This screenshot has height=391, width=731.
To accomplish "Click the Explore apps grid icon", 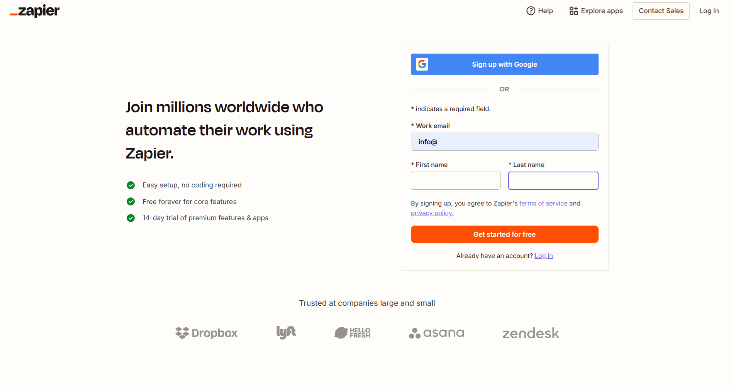I will pyautogui.click(x=573, y=11).
